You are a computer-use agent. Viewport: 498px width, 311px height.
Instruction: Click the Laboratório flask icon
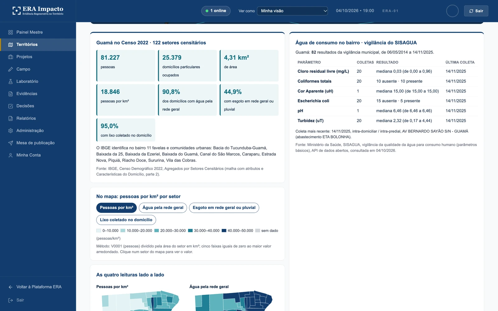pos(11,81)
